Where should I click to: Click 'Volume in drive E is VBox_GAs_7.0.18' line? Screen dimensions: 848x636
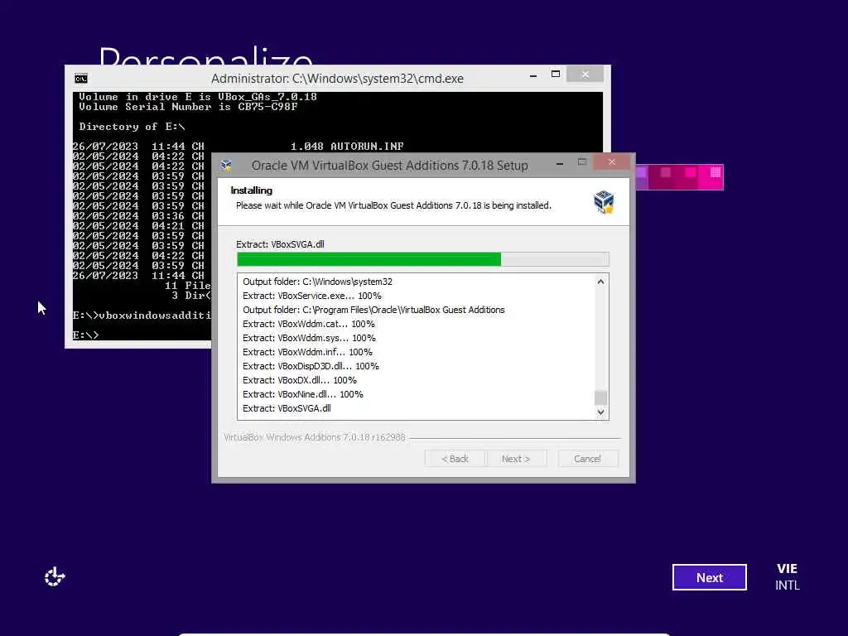point(198,97)
